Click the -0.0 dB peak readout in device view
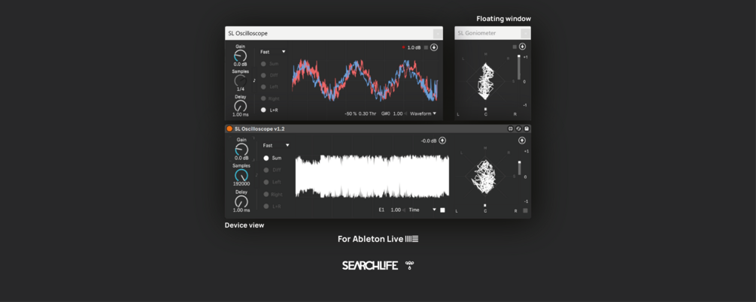Image resolution: width=756 pixels, height=302 pixels. (x=428, y=140)
